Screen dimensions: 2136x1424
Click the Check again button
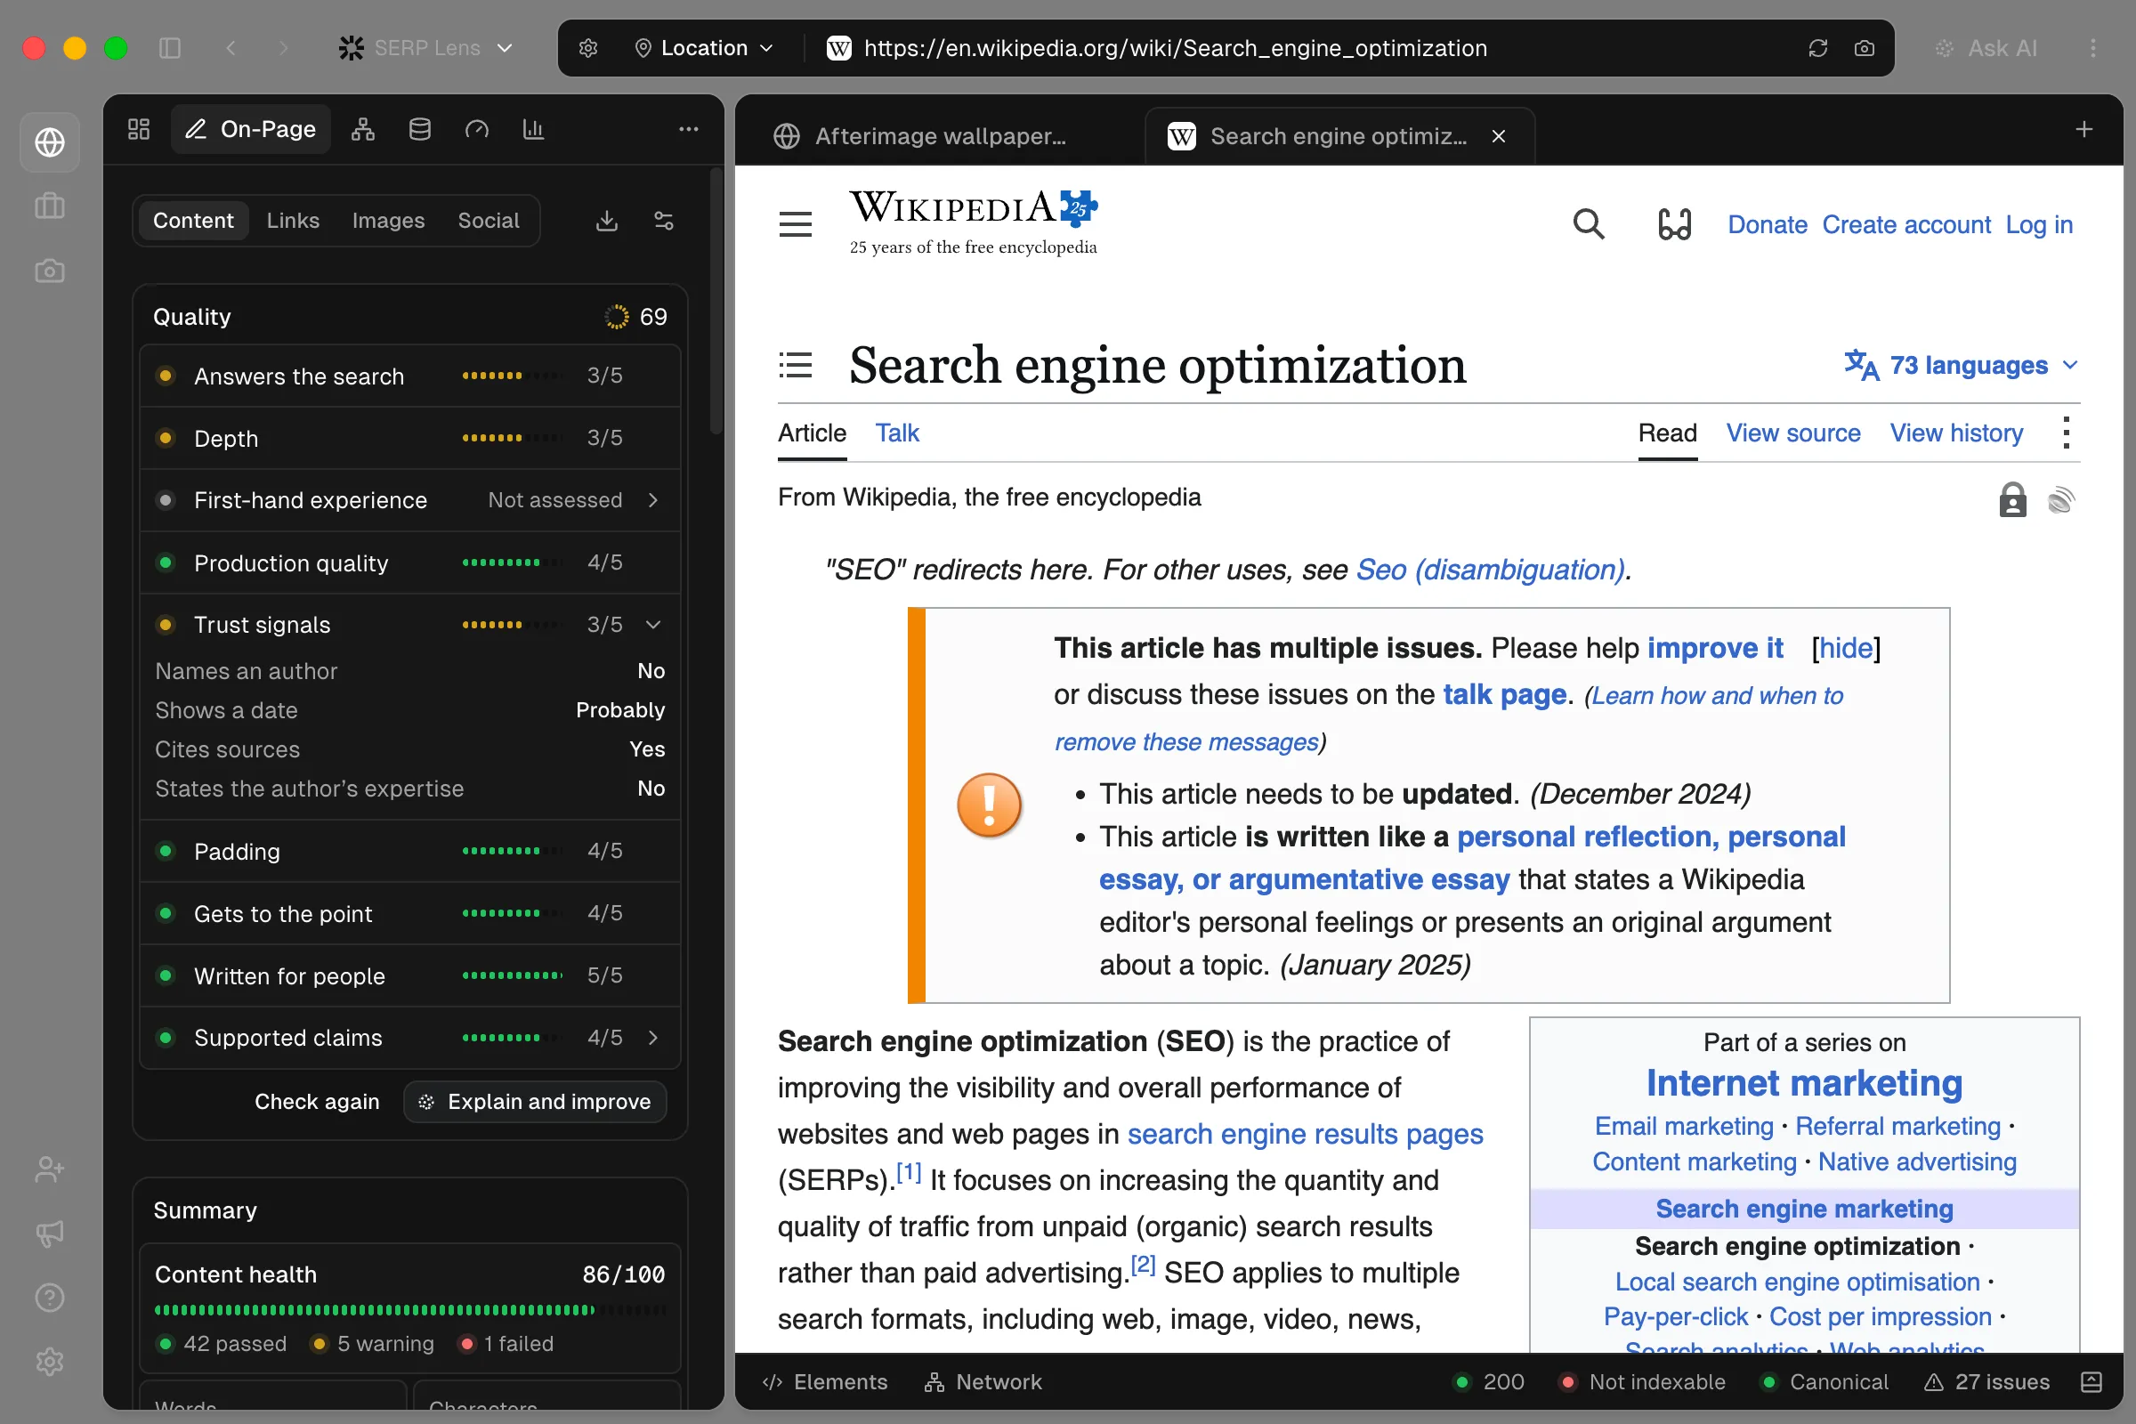point(316,1102)
